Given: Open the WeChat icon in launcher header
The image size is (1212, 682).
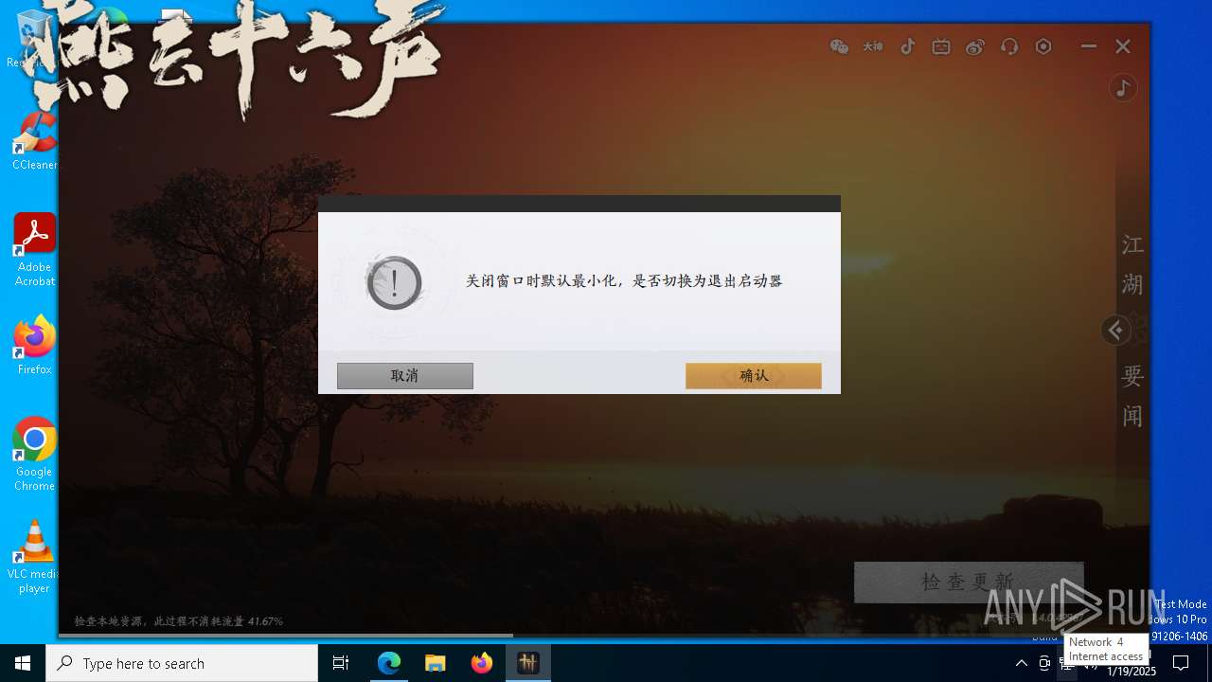Looking at the screenshot, I should [x=839, y=46].
